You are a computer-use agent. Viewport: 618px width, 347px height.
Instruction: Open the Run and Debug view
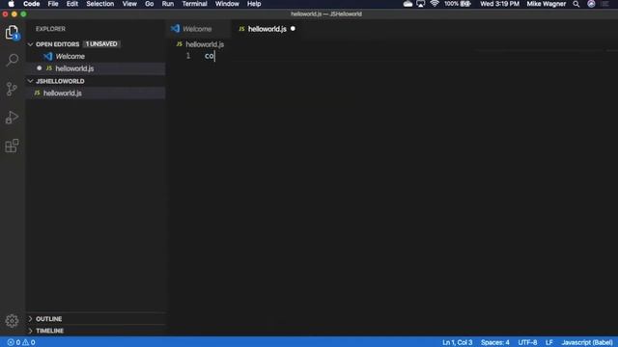12,118
